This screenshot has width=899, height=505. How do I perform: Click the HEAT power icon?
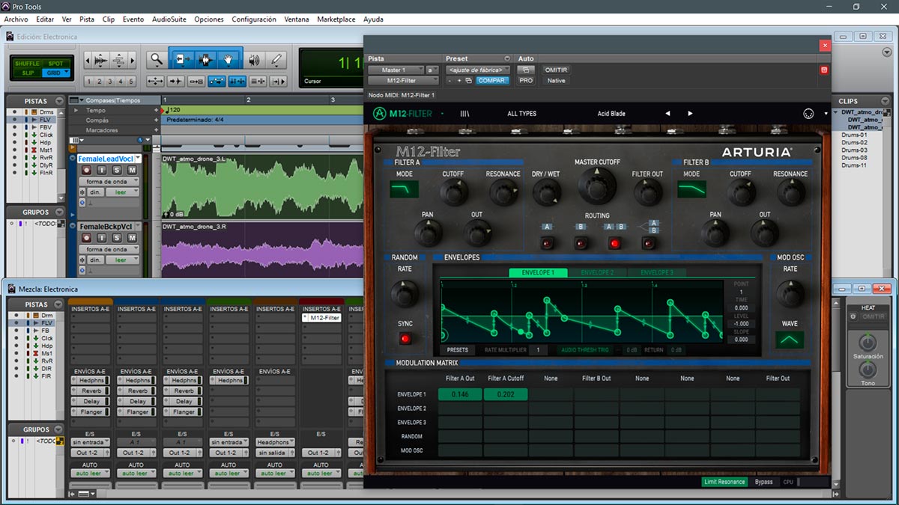(x=853, y=316)
